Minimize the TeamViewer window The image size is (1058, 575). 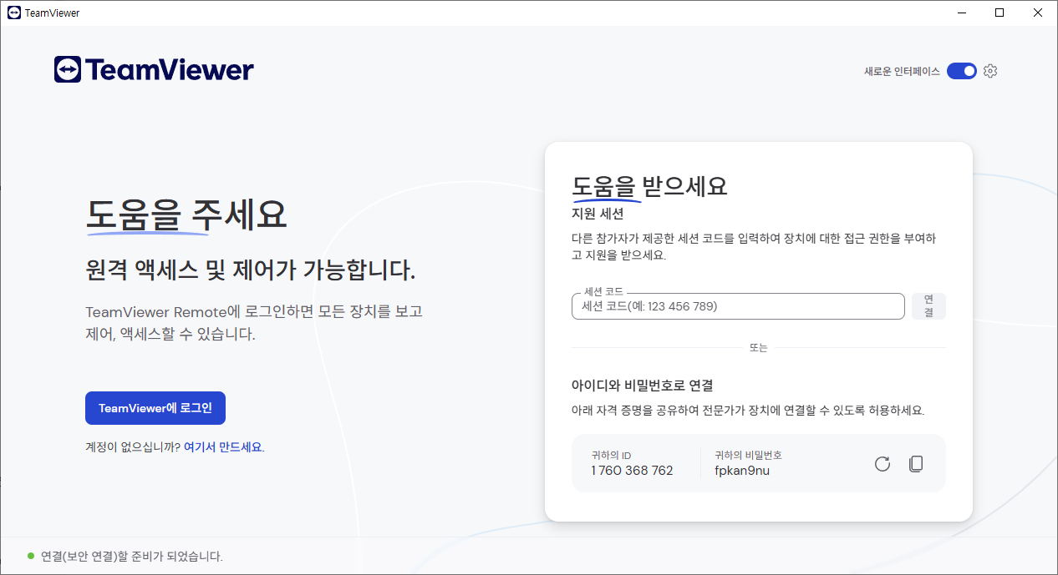[x=961, y=13]
